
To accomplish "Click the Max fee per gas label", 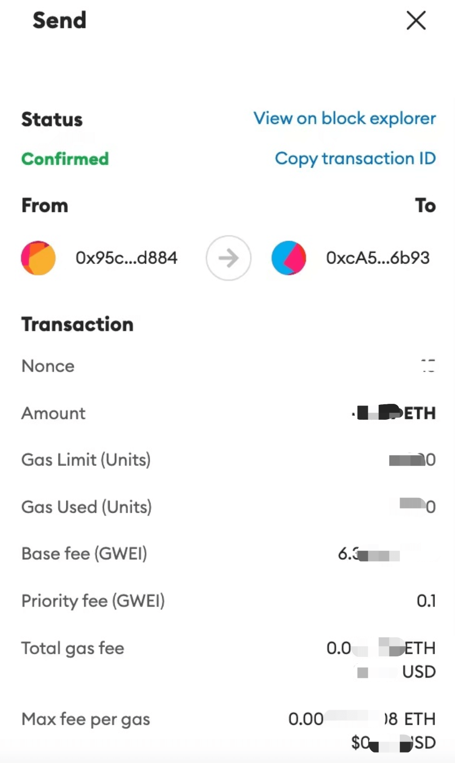I will click(85, 719).
